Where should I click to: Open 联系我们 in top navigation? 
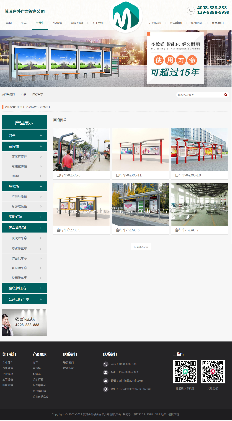pos(218,23)
